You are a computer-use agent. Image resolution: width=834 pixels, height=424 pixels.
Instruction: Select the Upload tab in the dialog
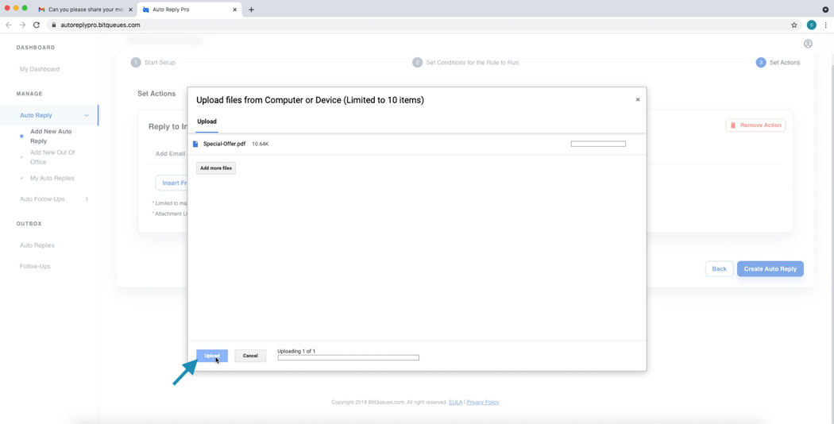click(x=207, y=121)
